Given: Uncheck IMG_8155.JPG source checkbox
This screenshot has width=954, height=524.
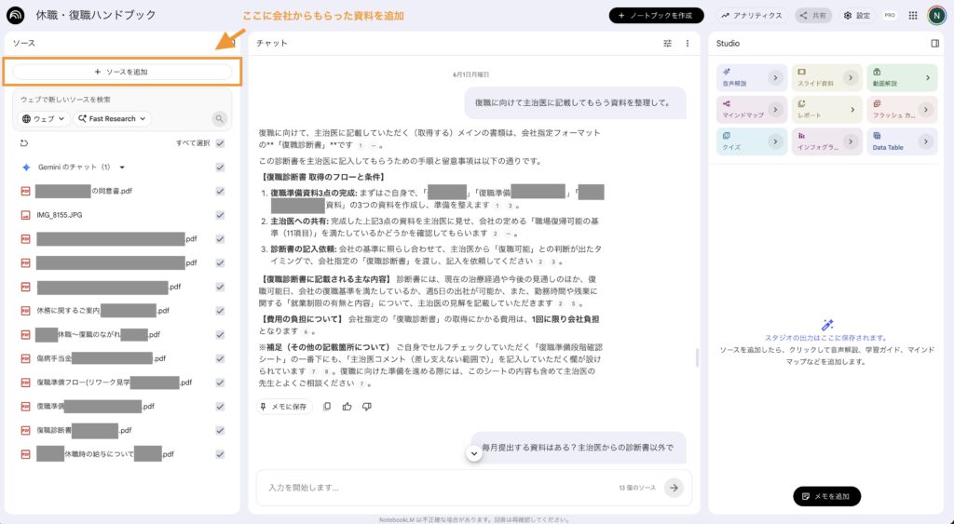Looking at the screenshot, I should point(220,215).
